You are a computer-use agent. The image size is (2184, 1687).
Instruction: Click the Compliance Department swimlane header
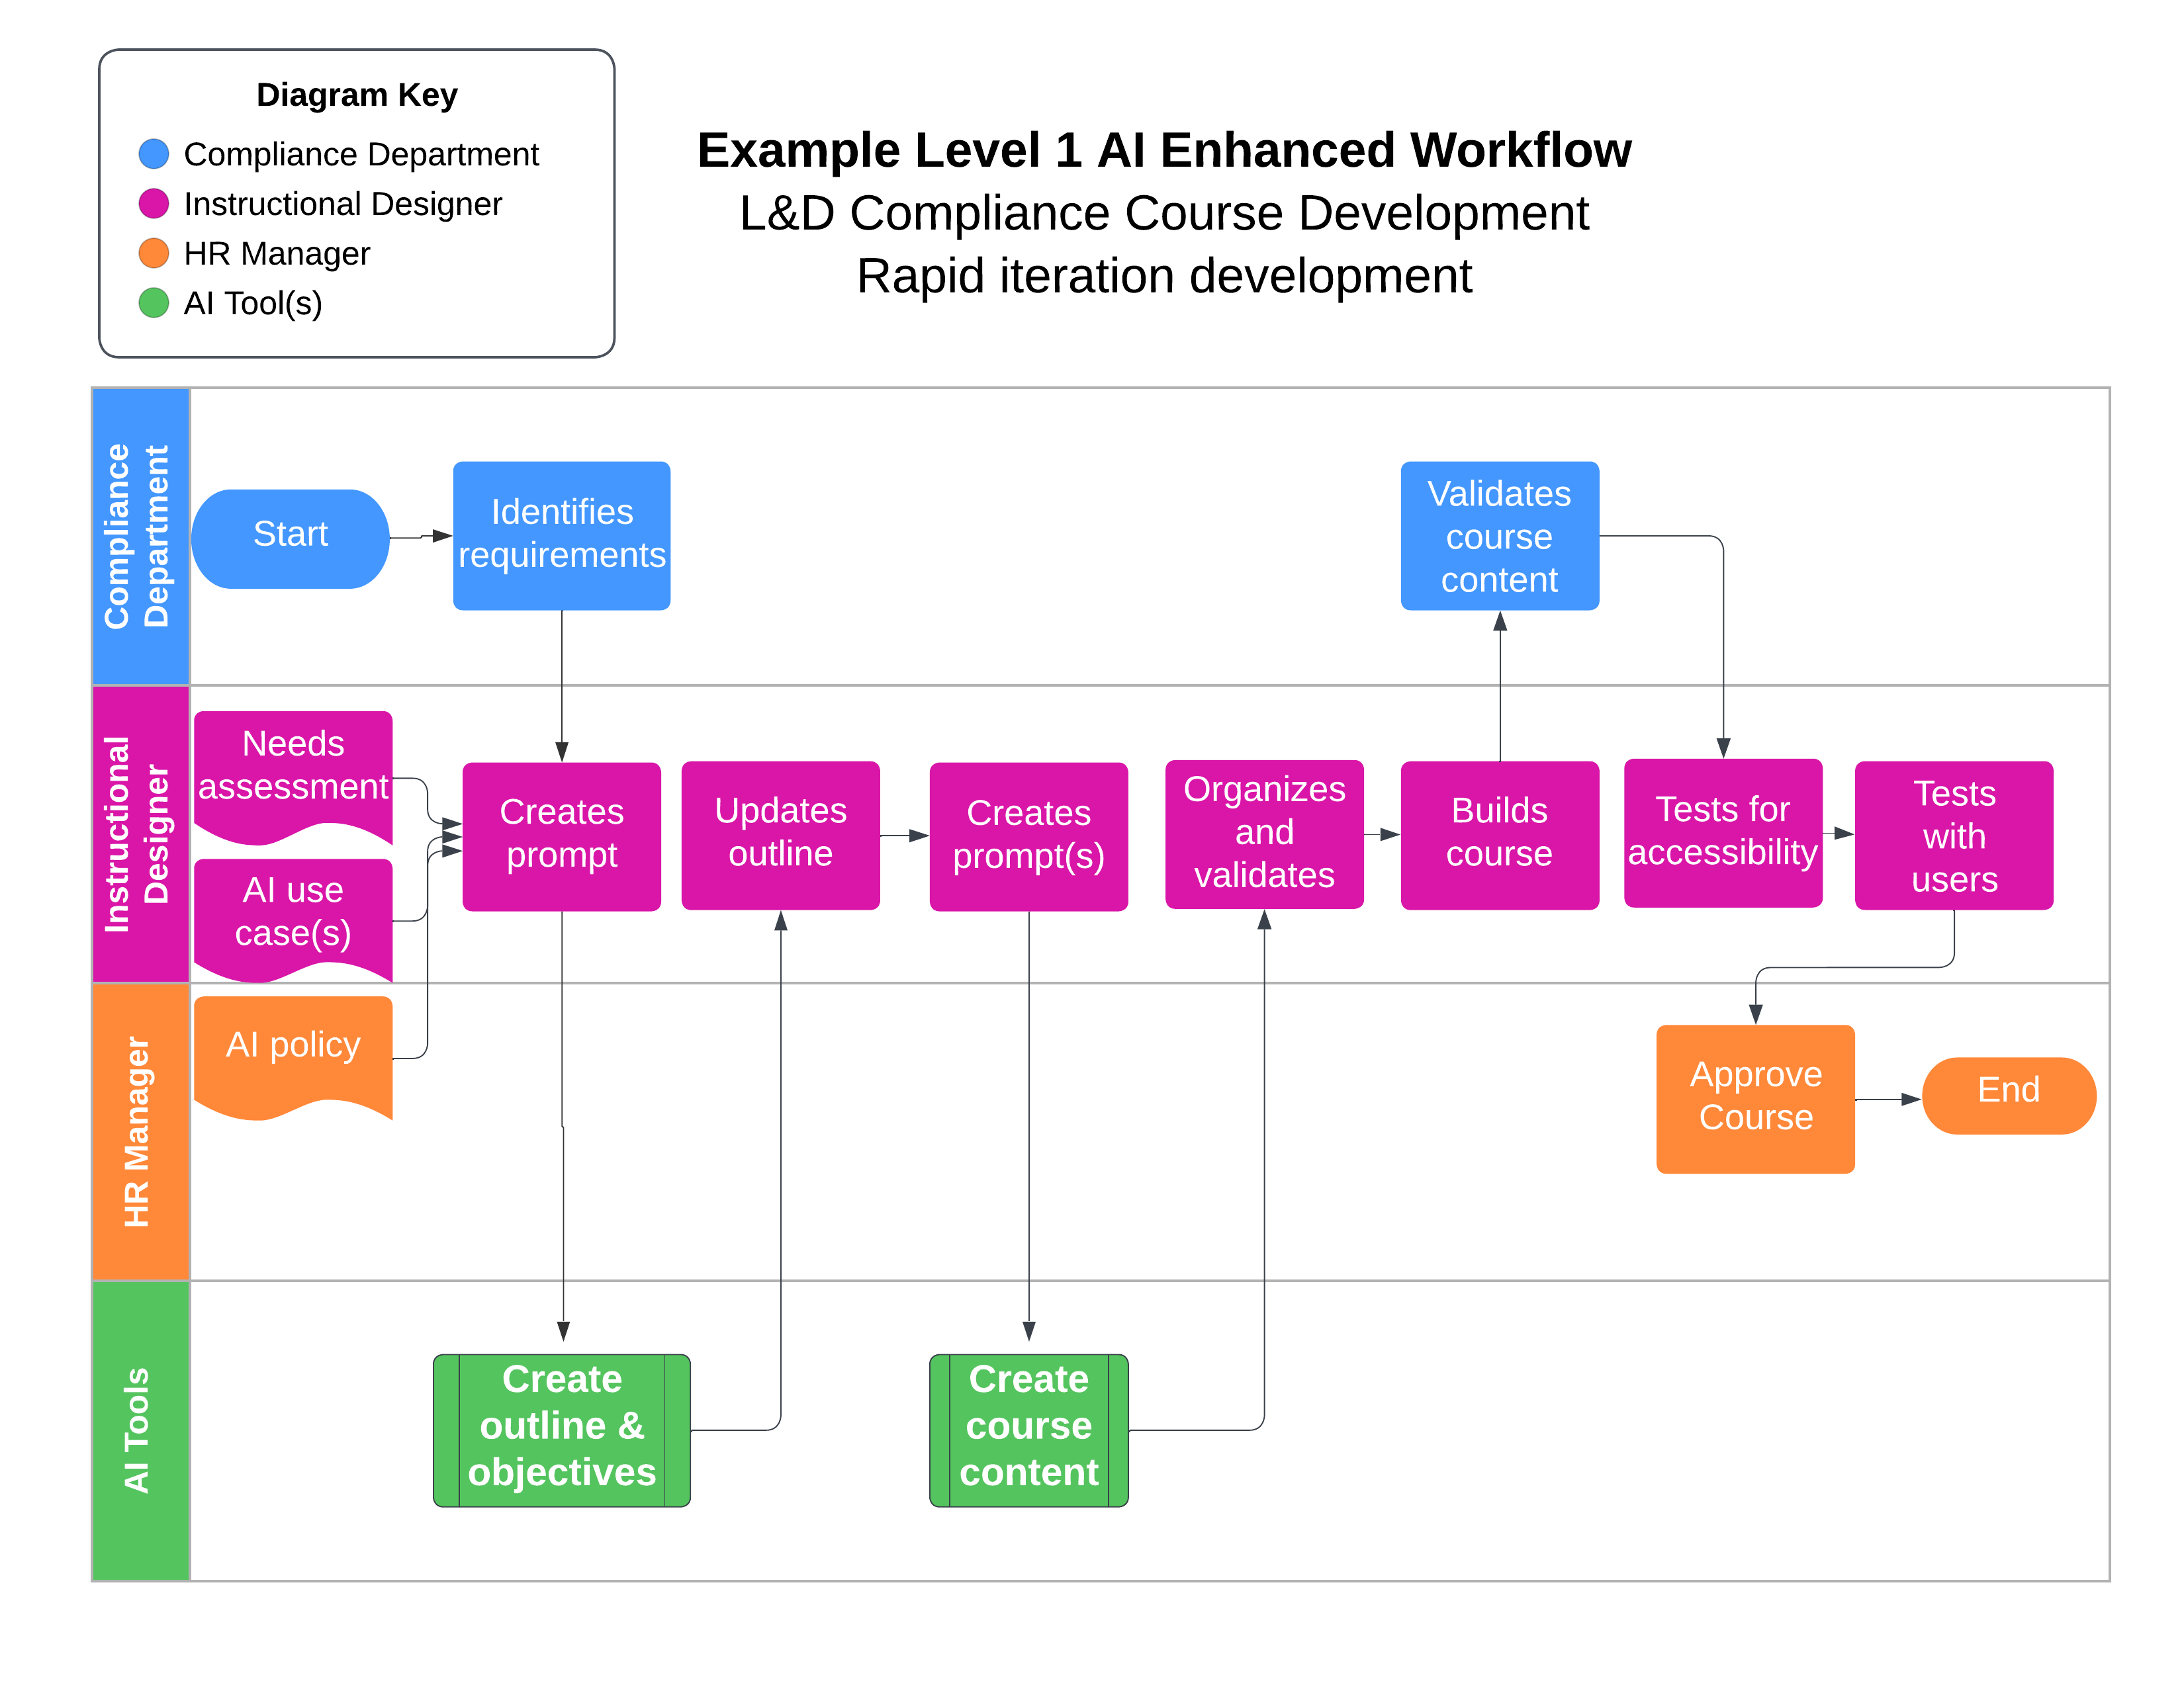pos(140,537)
